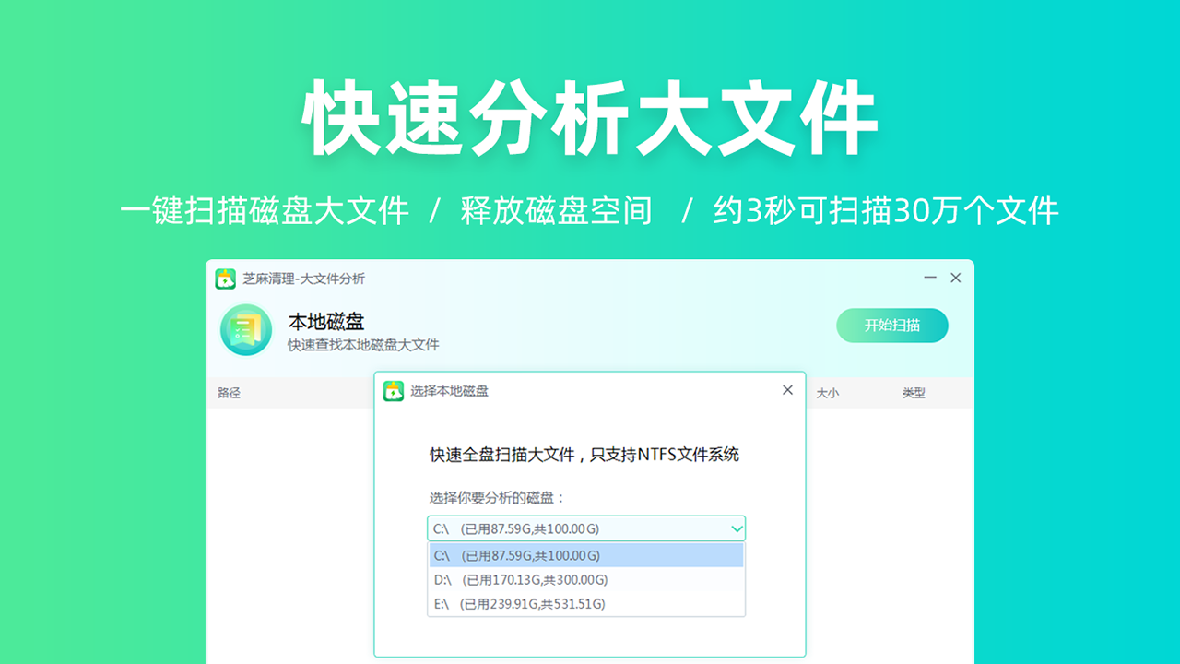Screen dimensions: 1180x664
Task: Click the NTFS file system notice text
Action: (x=584, y=455)
